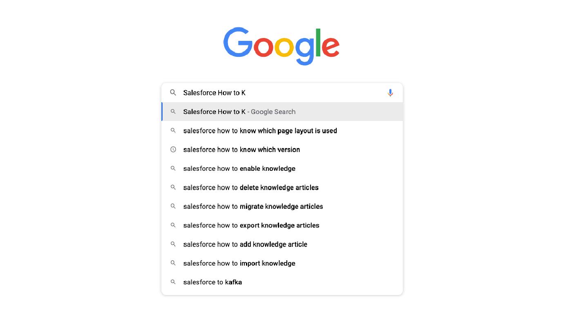572x322 pixels.
Task: Select 'salesforce how to know which version'
Action: click(x=241, y=150)
